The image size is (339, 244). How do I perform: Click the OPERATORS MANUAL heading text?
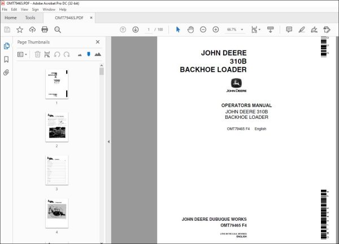[246, 105]
